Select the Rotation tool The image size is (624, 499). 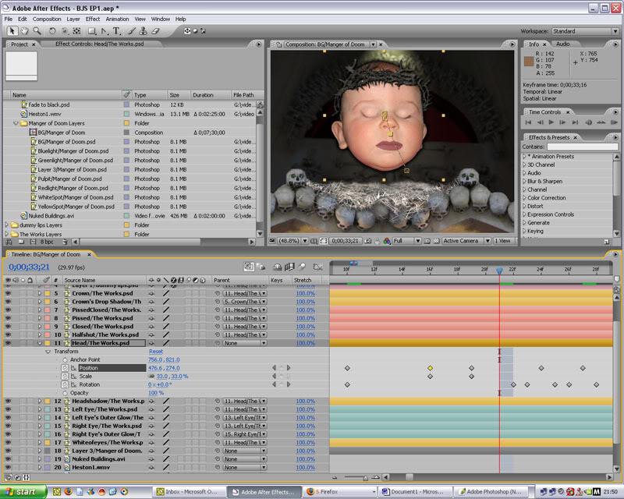click(x=52, y=30)
